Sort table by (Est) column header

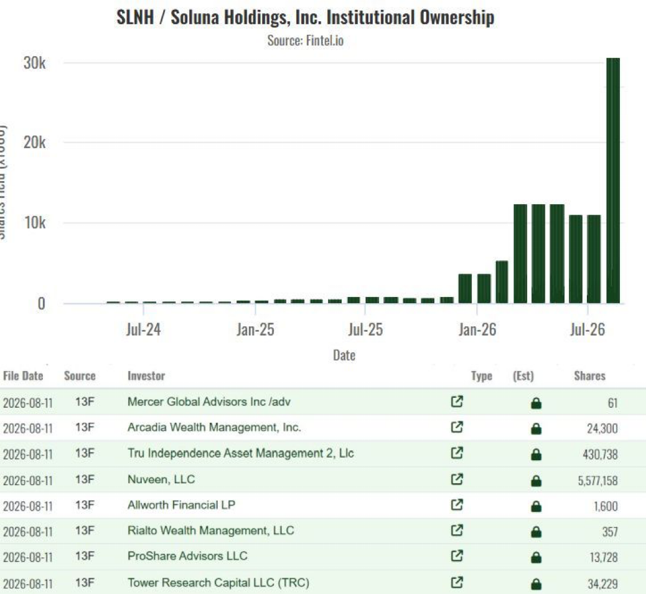523,375
